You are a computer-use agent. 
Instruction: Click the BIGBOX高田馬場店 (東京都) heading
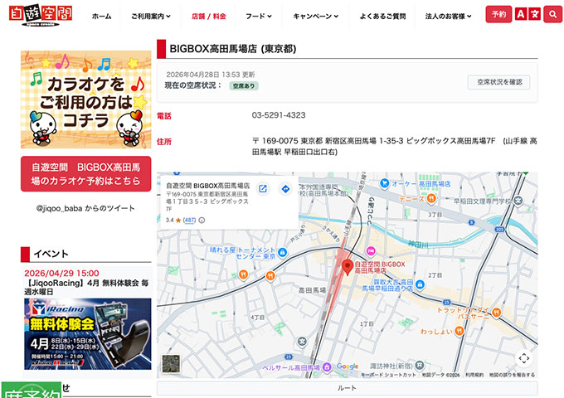pos(233,49)
